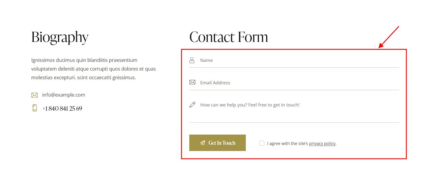This screenshot has width=430, height=186.
Task: Click the person icon beside Name field
Action: (192, 60)
